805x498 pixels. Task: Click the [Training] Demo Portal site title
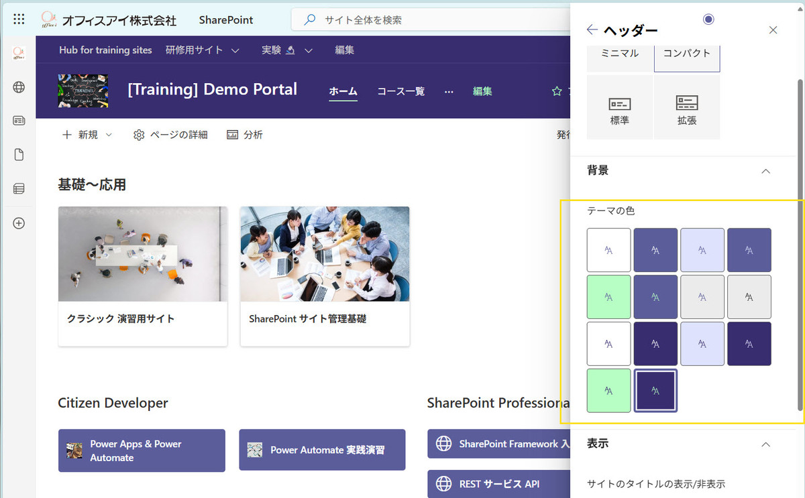point(213,90)
